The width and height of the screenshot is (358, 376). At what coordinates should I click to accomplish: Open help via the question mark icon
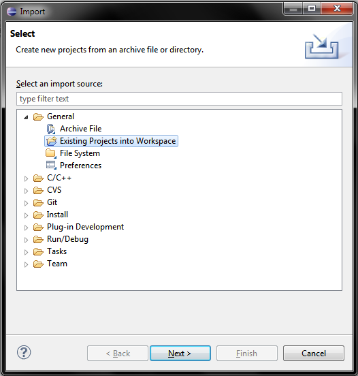[24, 352]
